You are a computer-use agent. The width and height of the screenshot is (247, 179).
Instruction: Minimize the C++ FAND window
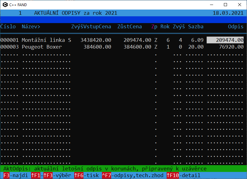211,5
